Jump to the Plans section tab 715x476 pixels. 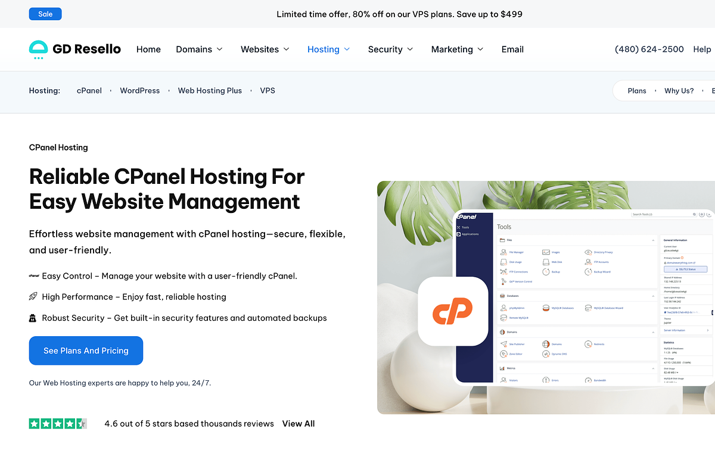tap(637, 90)
